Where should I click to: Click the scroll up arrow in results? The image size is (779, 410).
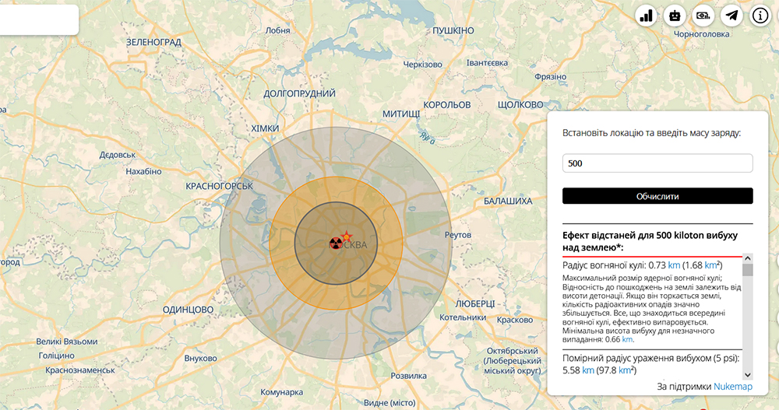(748, 258)
